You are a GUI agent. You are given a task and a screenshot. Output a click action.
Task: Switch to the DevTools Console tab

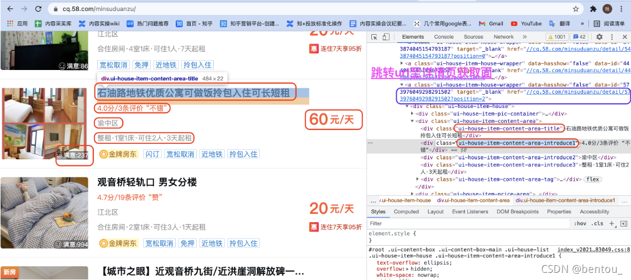pyautogui.click(x=444, y=37)
